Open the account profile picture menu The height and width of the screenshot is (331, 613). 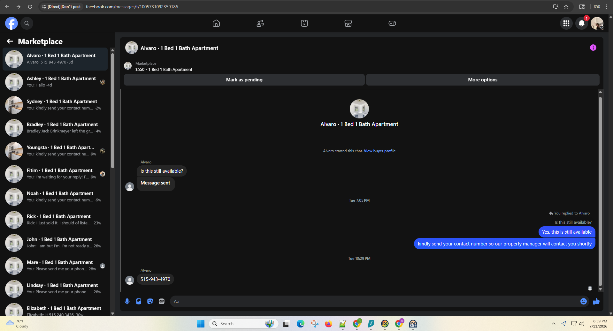597,23
